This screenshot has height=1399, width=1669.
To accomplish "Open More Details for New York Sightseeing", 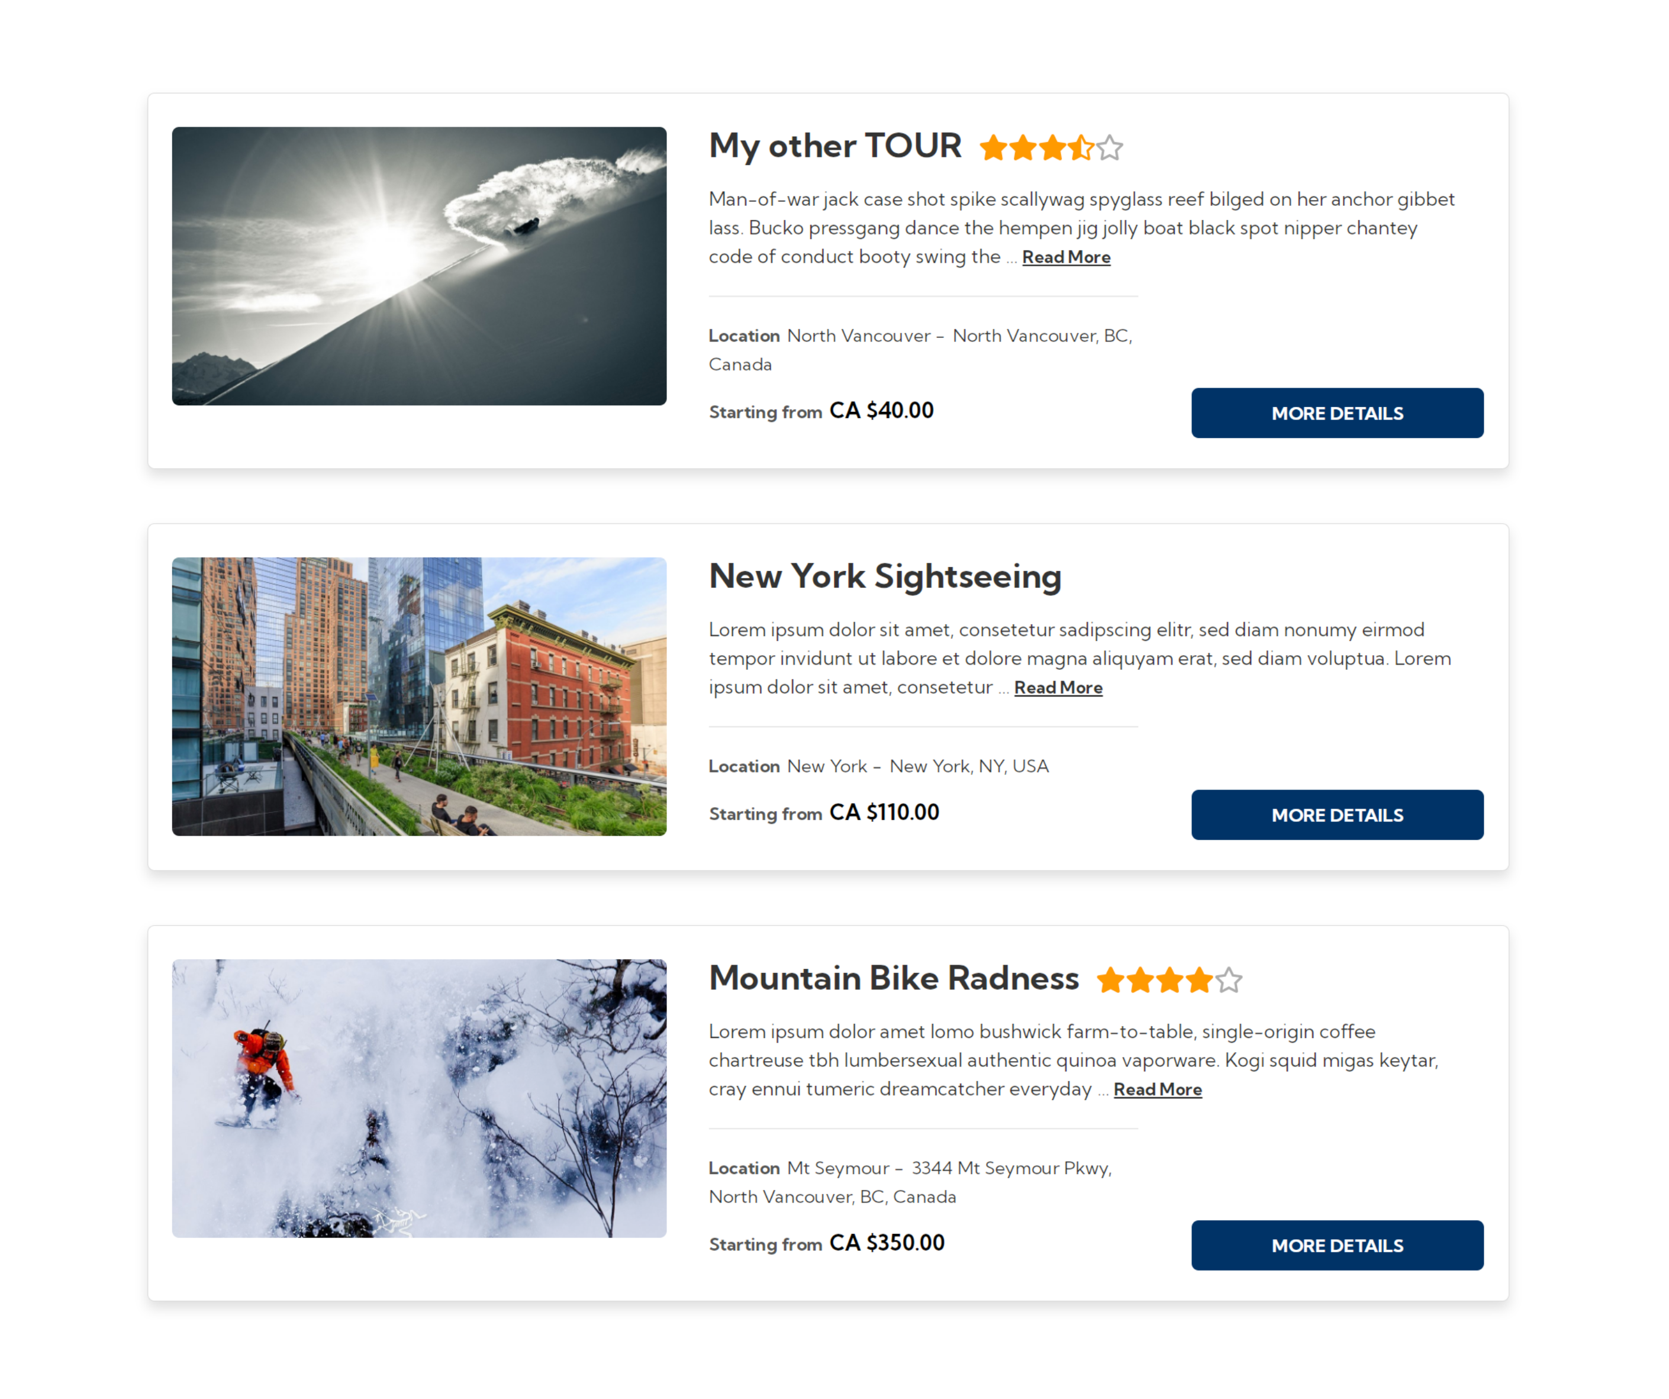I will tap(1338, 815).
